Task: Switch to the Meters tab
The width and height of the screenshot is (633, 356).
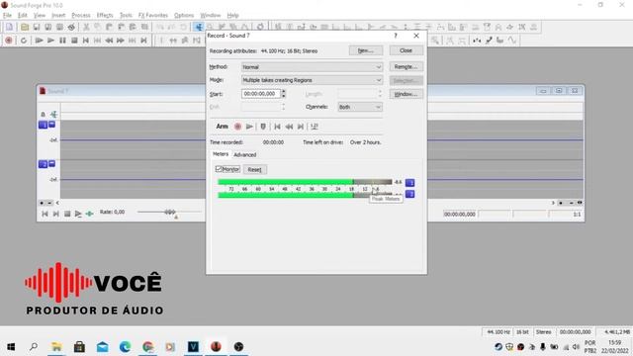Action: (221, 154)
